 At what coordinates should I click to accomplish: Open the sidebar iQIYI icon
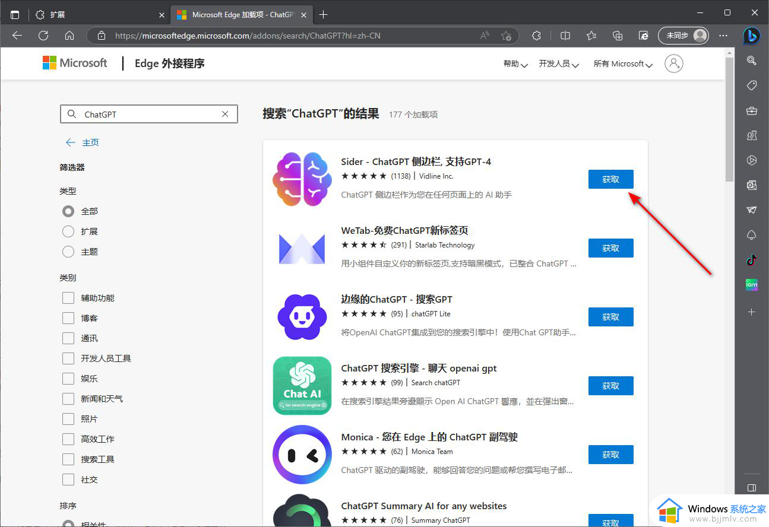[752, 285]
